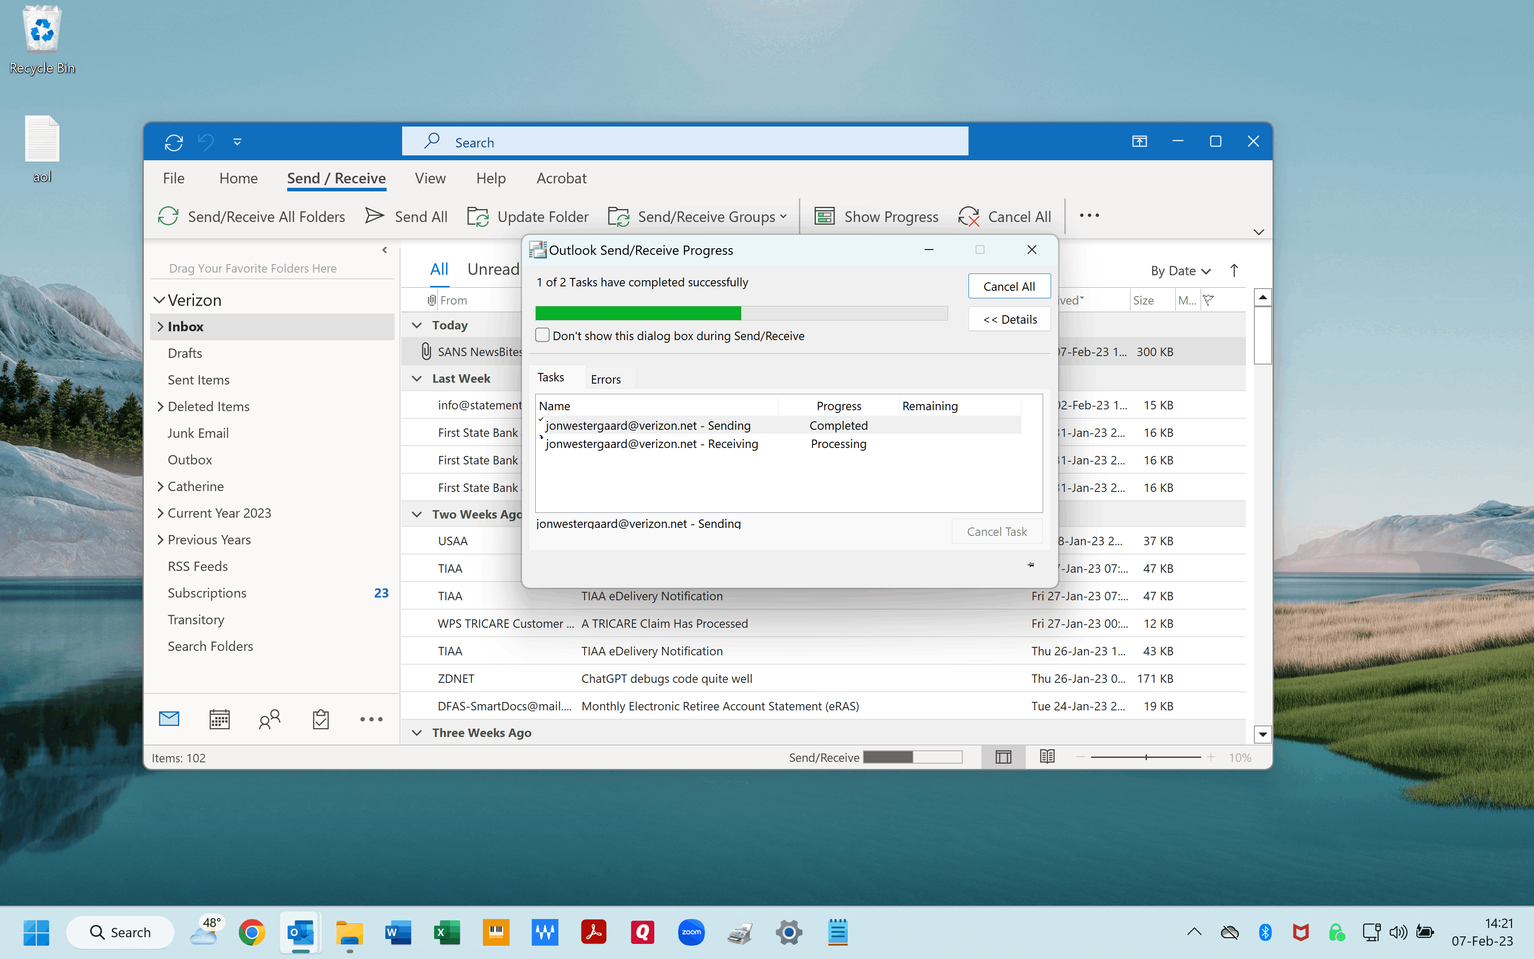Collapse the Last Week message group

416,379
